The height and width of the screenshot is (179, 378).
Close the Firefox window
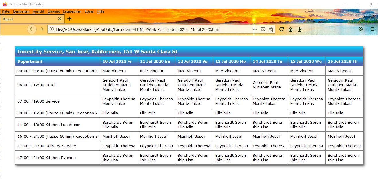click(371, 4)
